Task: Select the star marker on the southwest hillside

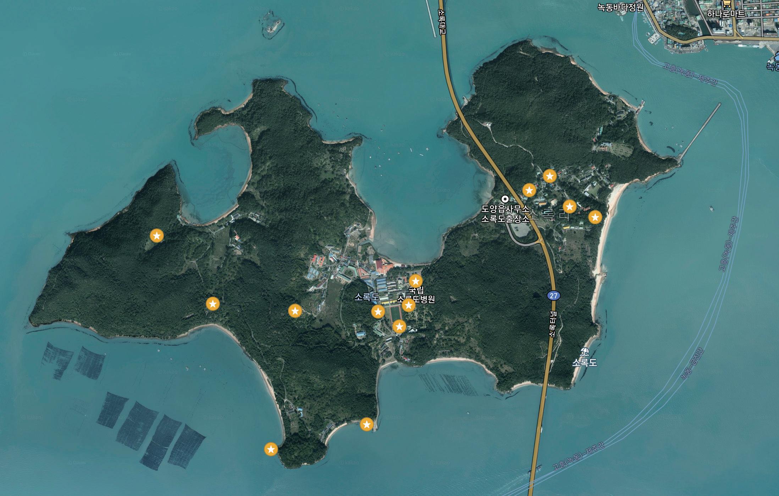Action: 212,304
